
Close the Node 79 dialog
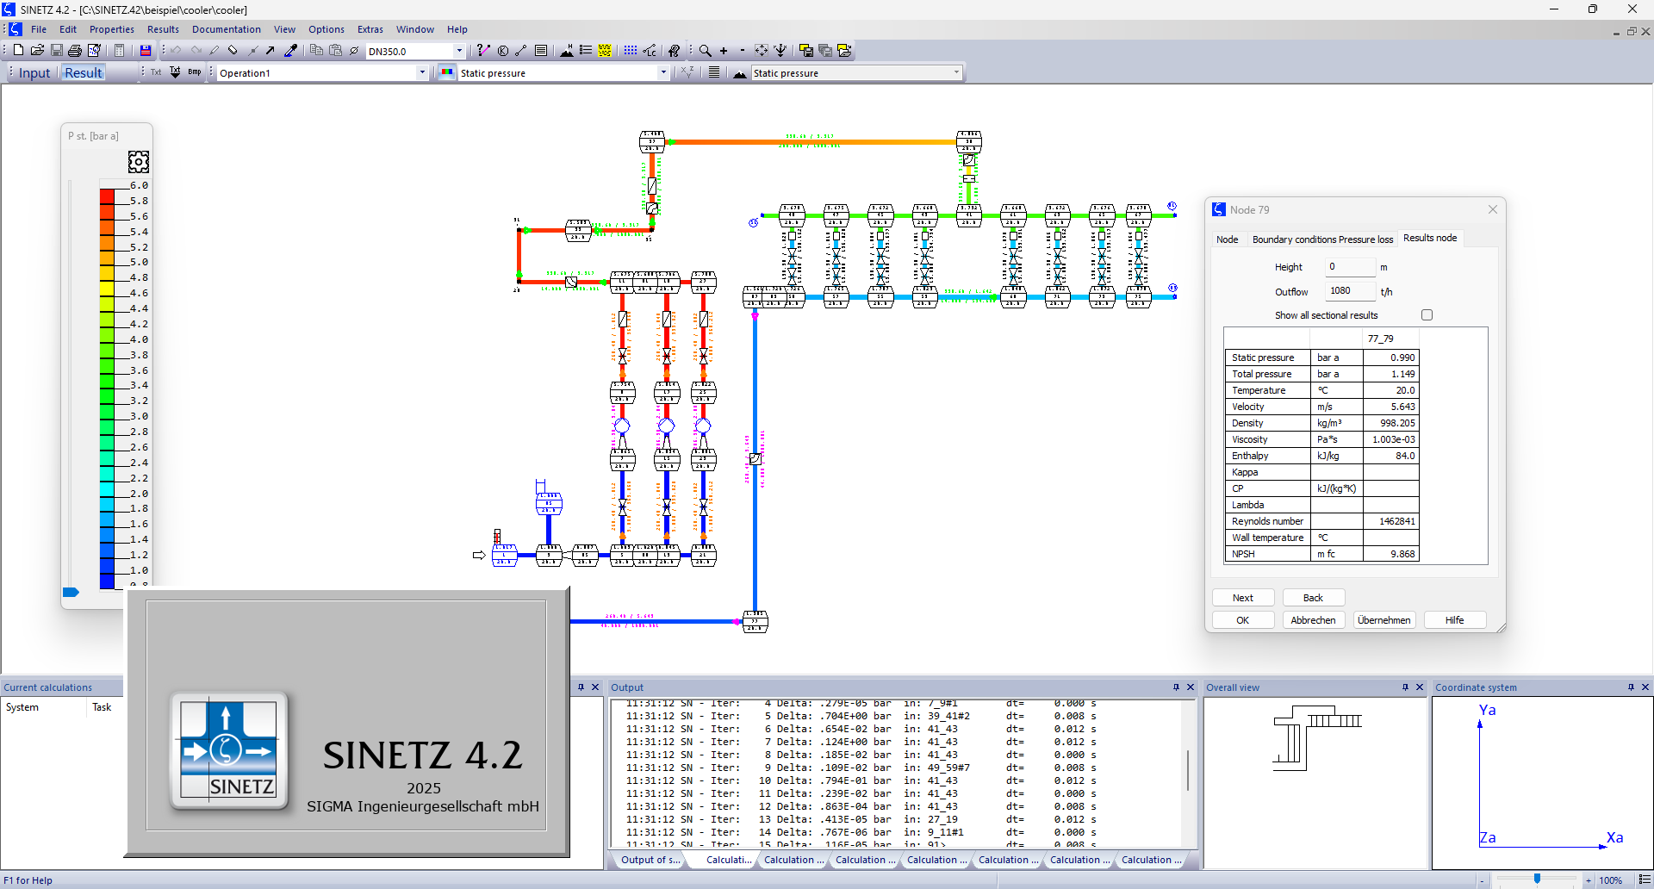point(1493,209)
